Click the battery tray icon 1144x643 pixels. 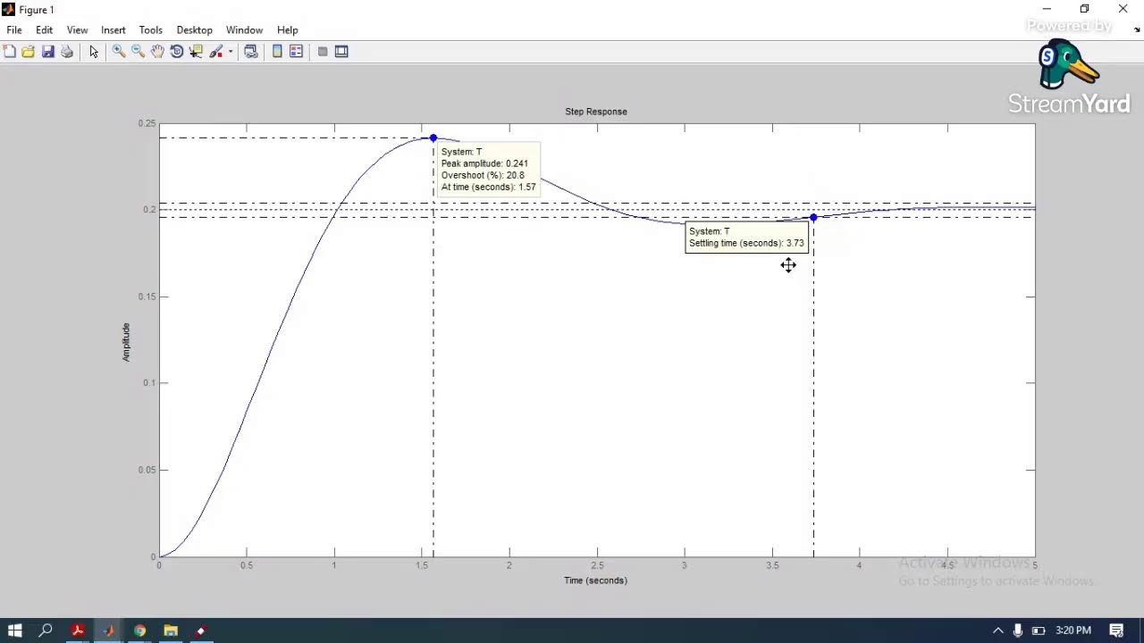1039,630
